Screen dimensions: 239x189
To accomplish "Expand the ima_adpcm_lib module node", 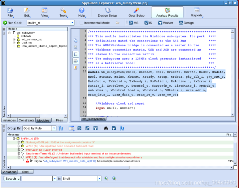I will tap(14, 46).
